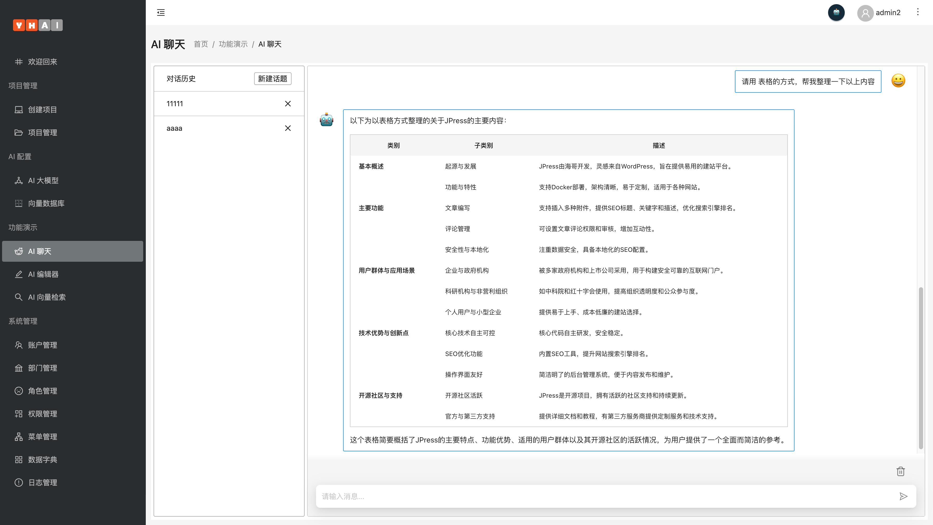Click the 主要功能 table cell

[x=371, y=208]
